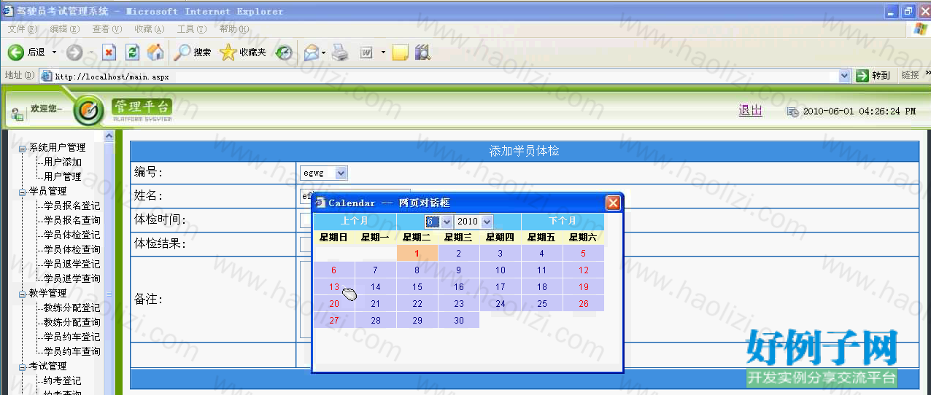Open 学员退学登记 in sidebar
Viewport: 931px width, 395px height.
pos(72,264)
